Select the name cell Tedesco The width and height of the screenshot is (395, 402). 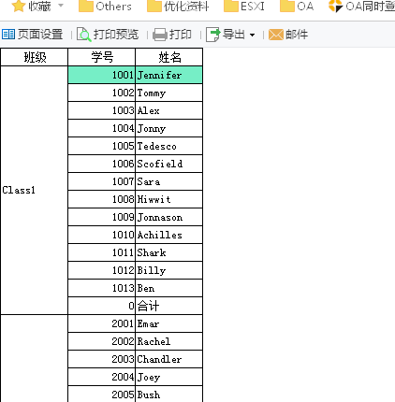169,146
